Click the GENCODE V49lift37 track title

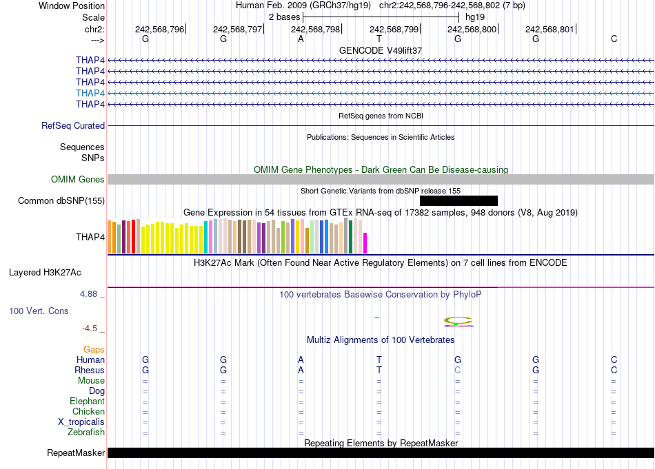click(381, 51)
